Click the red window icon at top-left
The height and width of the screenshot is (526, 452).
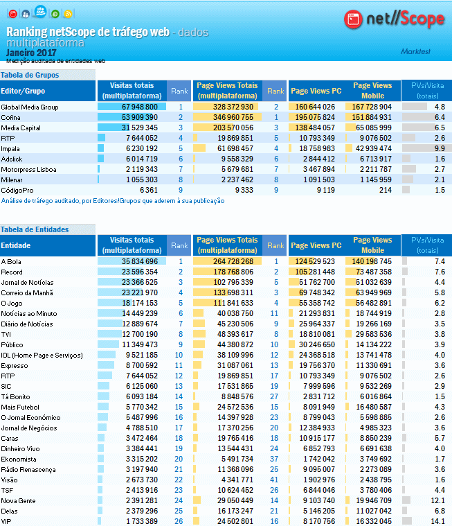pos(12,14)
